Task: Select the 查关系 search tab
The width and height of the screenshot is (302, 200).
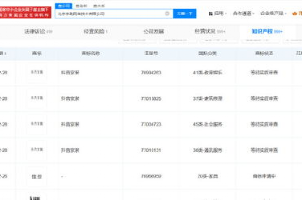Action: (99, 6)
